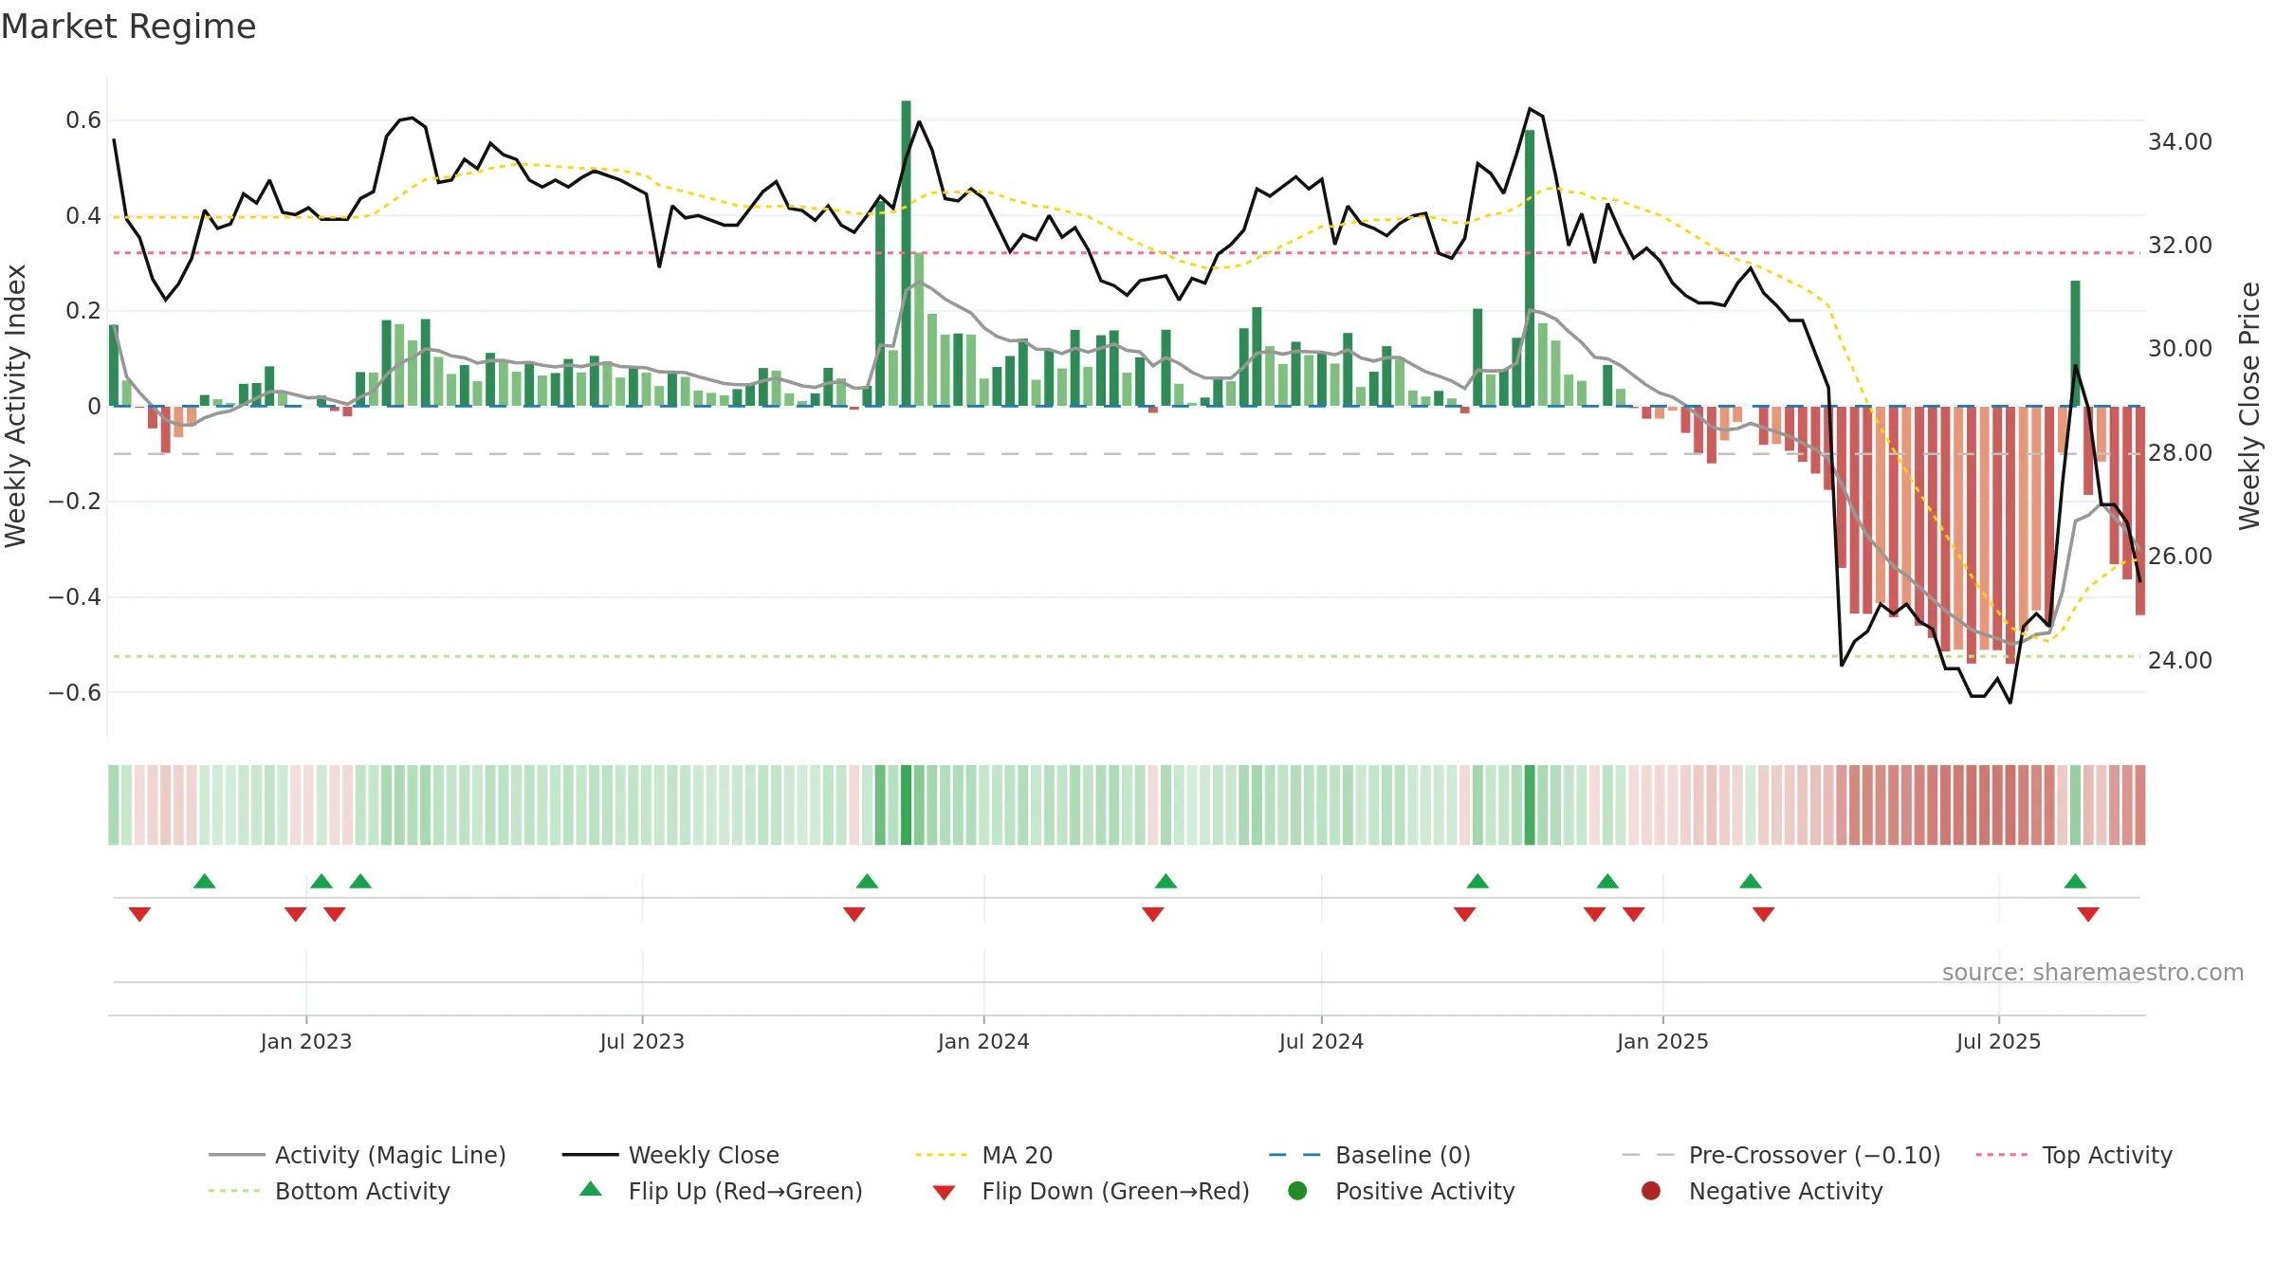Viewport: 2276px width, 1280px height.
Task: Click the green heat-strip cell among reds in Aug 2025
Action: point(2075,805)
